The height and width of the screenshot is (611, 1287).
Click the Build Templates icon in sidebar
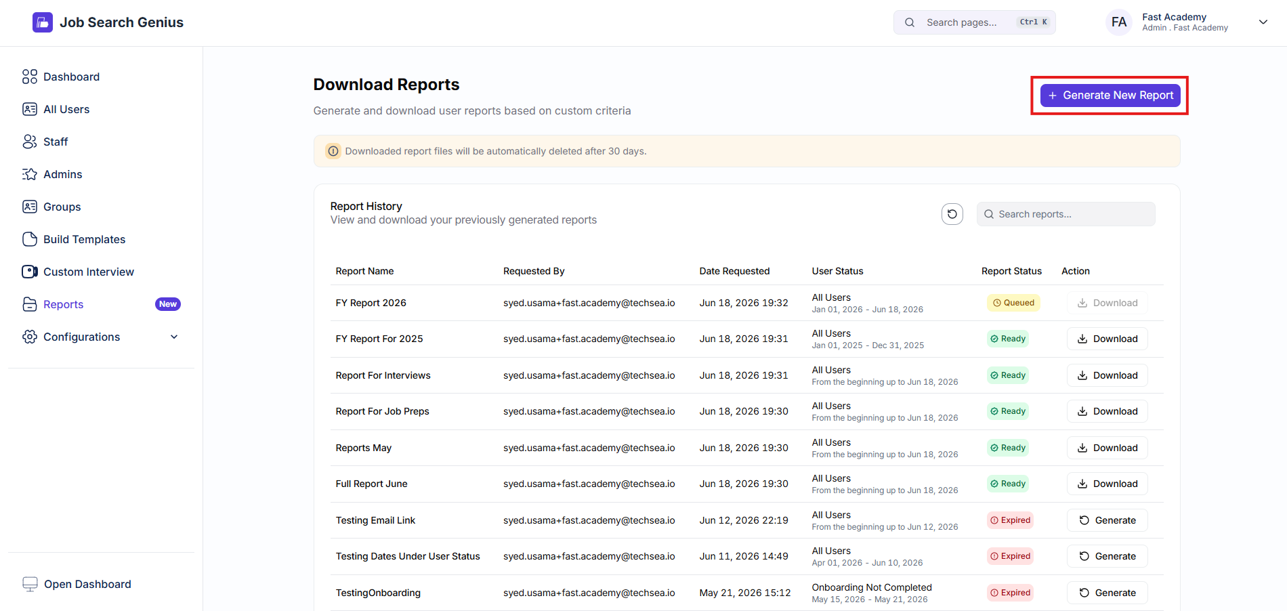(30, 239)
